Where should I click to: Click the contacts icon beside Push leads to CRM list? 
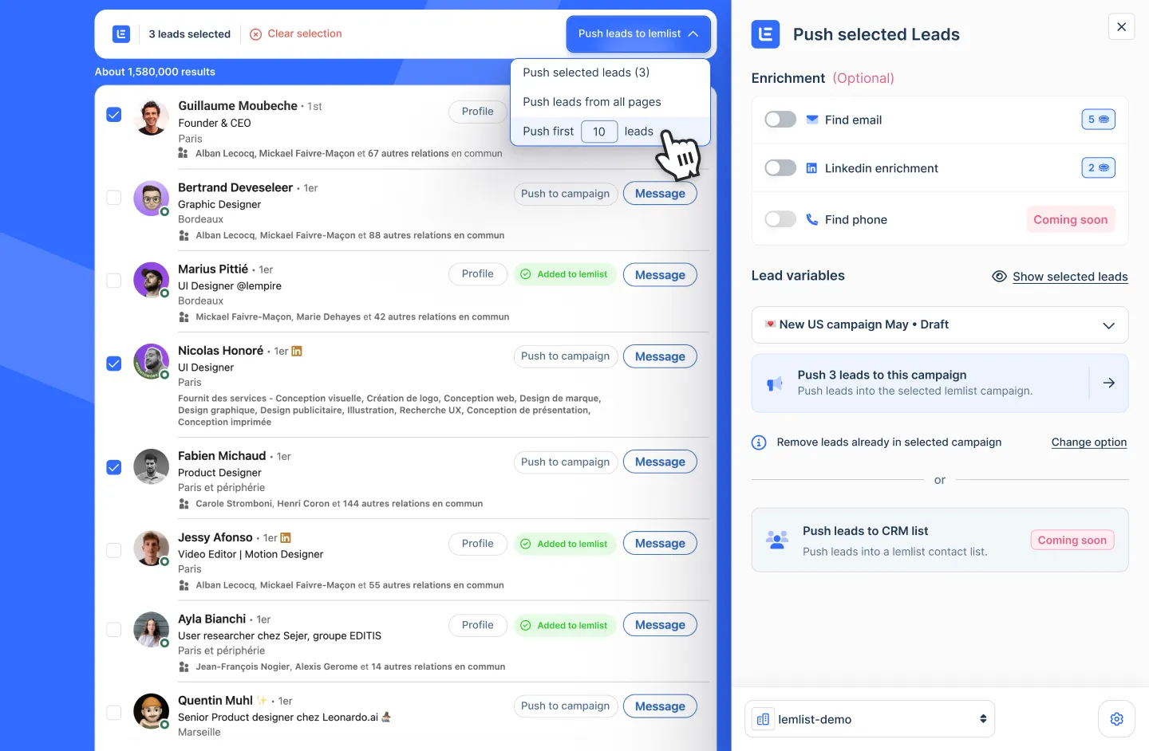coord(776,540)
